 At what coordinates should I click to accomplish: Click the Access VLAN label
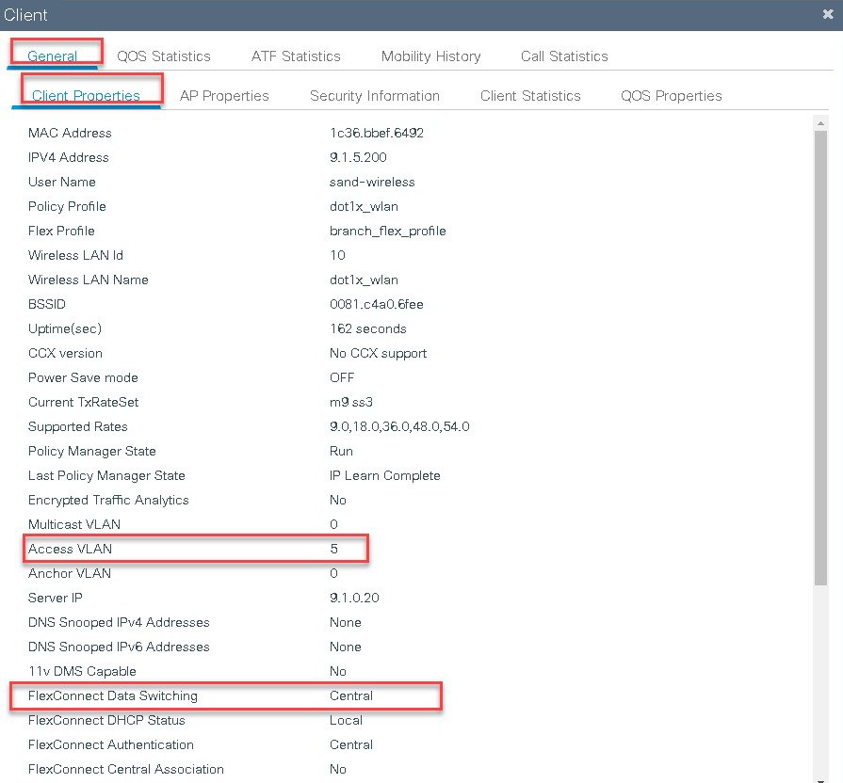[x=70, y=549]
